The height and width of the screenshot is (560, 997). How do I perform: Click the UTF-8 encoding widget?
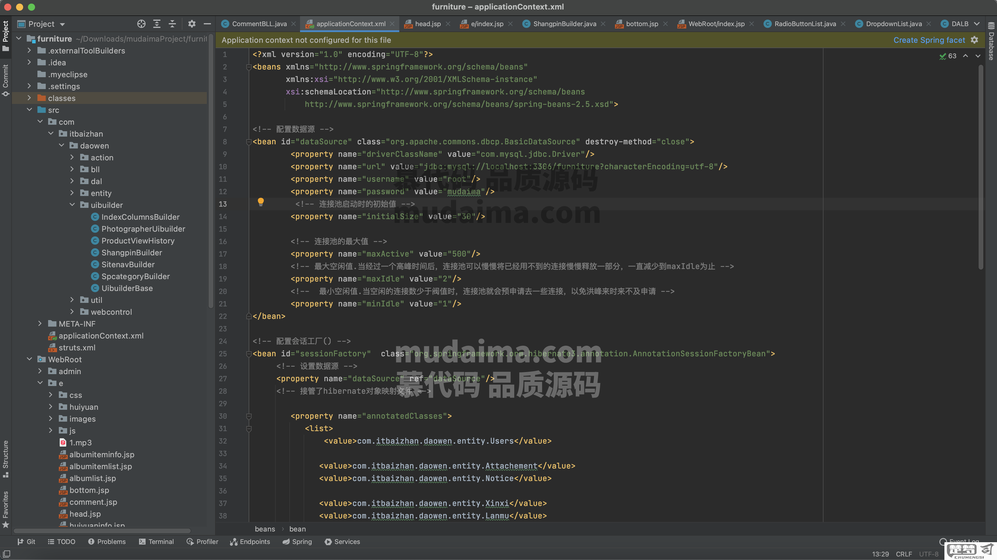(928, 554)
